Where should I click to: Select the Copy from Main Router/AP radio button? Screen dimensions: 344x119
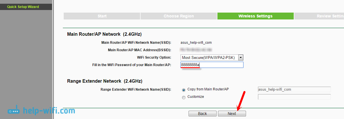coord(184,90)
